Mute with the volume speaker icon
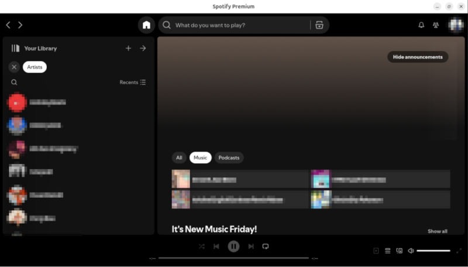Viewport: 468px width, 267px height. click(x=411, y=251)
